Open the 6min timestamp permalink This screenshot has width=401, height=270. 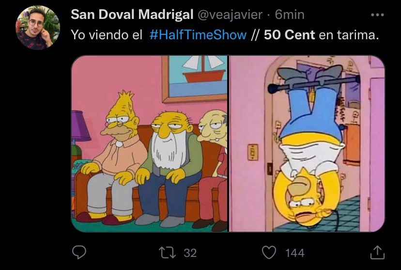pos(290,15)
